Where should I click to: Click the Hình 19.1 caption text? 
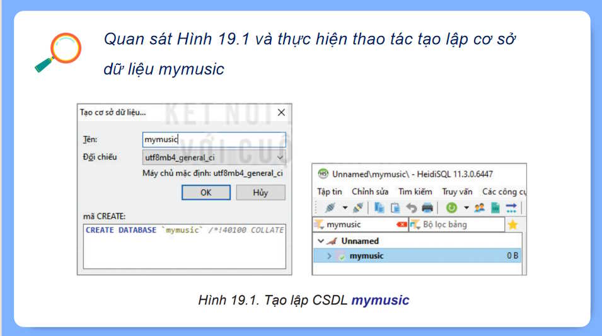[x=304, y=300]
